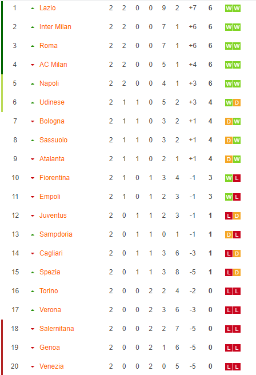Open the Venezia team link
Image resolution: width=256 pixels, height=375 pixels.
pyautogui.click(x=51, y=366)
